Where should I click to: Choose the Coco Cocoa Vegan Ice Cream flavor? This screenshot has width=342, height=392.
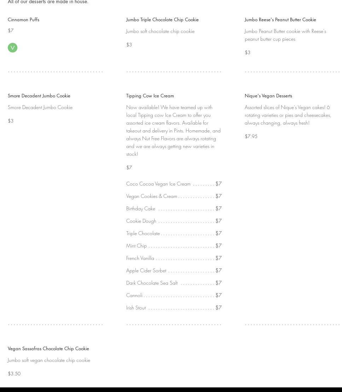158,184
